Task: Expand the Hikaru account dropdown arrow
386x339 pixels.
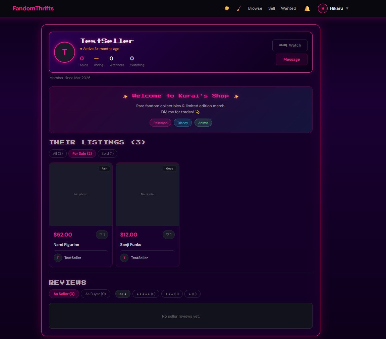Action: coord(347,8)
